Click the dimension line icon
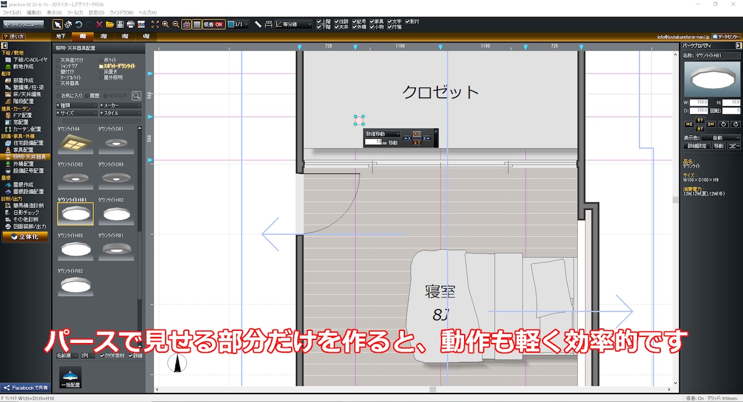Viewport: 743px width, 402px height. [x=268, y=24]
